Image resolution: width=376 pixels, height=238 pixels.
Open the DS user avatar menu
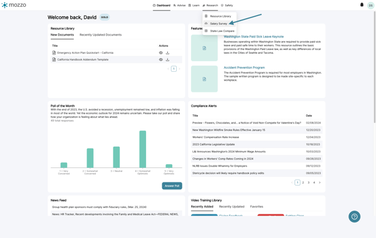click(371, 5)
